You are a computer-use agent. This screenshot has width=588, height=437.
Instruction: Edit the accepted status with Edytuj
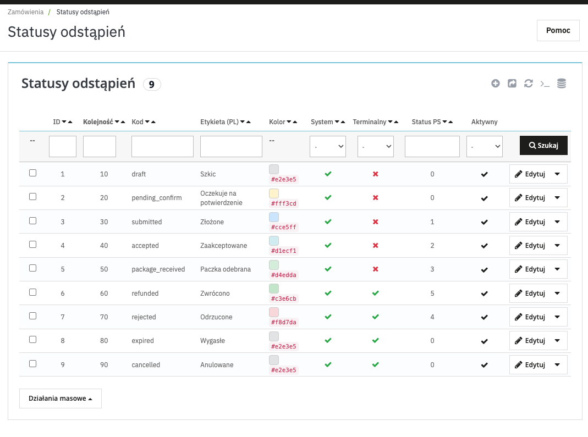[x=530, y=246]
